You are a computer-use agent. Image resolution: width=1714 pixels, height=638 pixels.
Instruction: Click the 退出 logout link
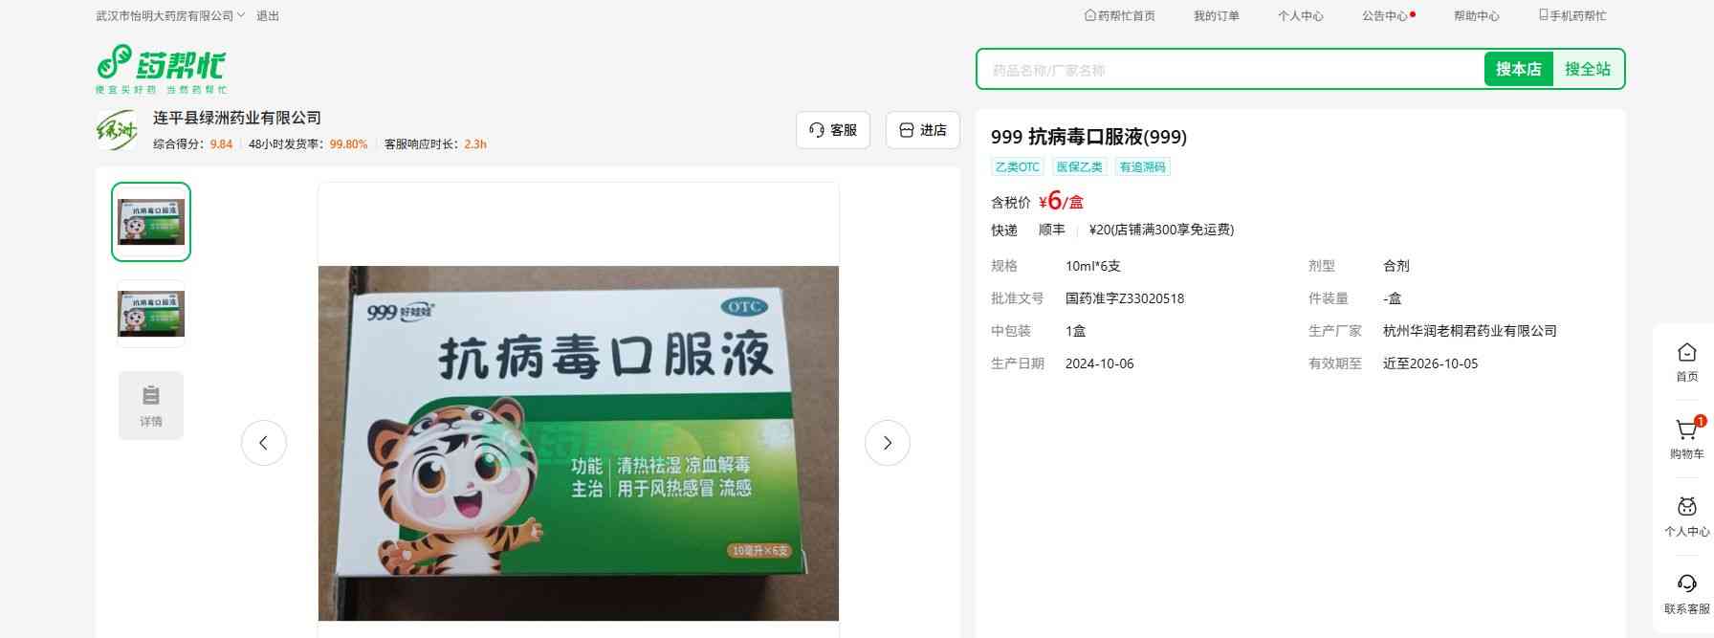click(x=268, y=16)
